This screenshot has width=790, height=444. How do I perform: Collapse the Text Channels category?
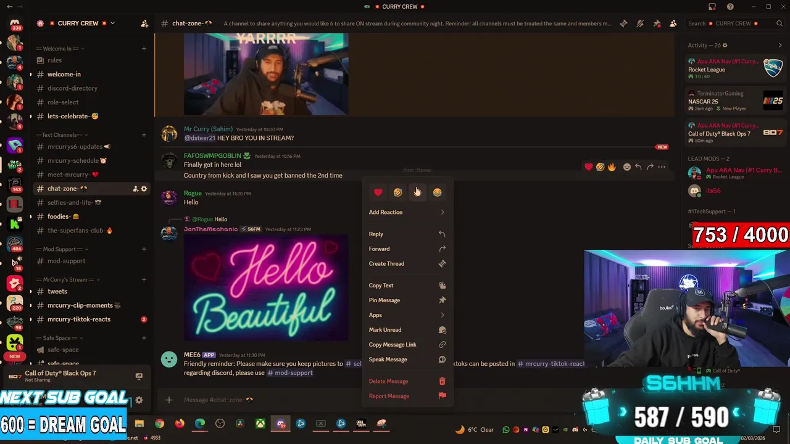(62, 135)
